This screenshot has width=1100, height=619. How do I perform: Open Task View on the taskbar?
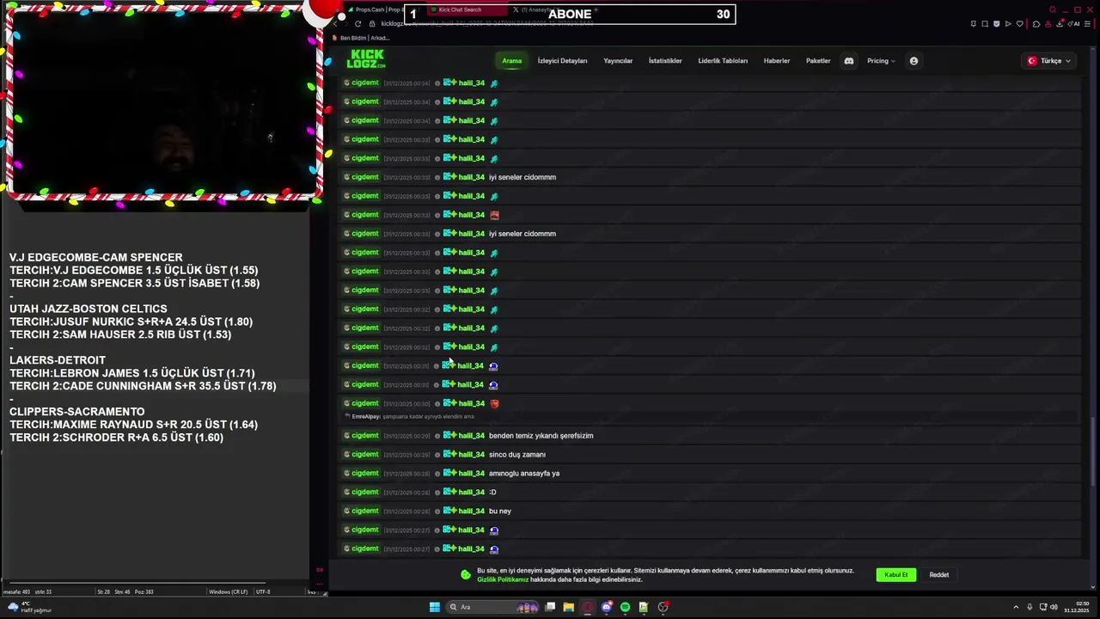[550, 607]
